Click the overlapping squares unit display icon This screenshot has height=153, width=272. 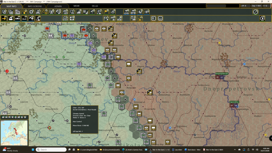click(x=4, y=12)
